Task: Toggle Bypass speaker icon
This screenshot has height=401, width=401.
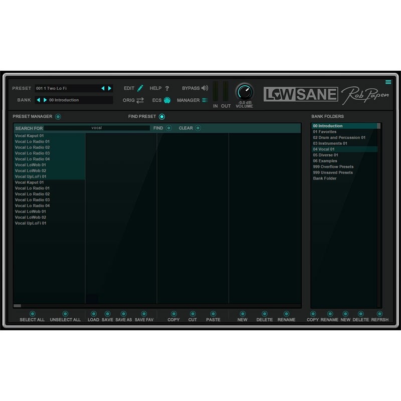Action: click(x=205, y=88)
